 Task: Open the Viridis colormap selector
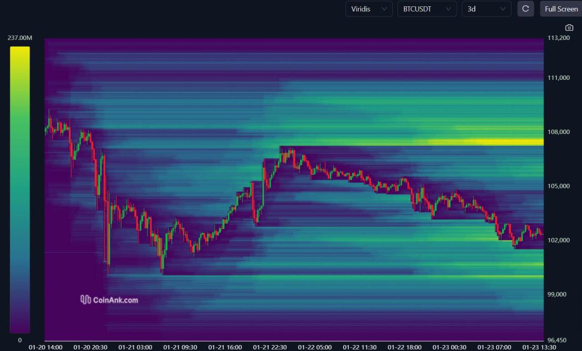(x=369, y=9)
